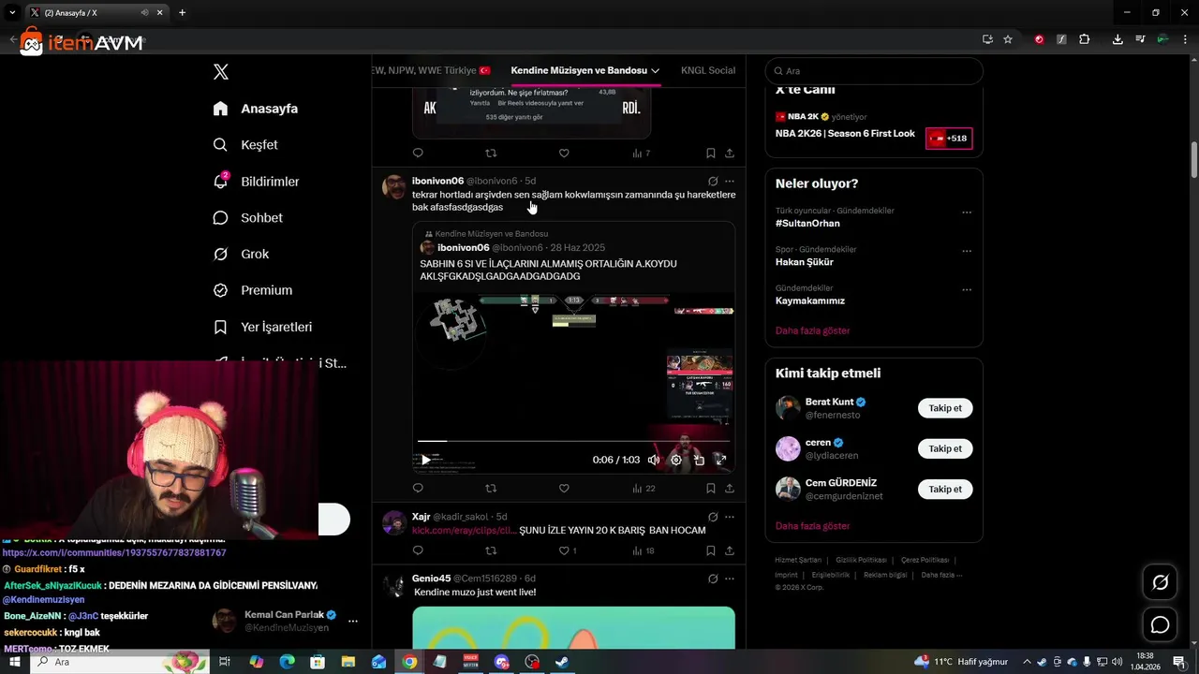Show more trends under Neler oluyor
The height and width of the screenshot is (674, 1199).
[813, 330]
